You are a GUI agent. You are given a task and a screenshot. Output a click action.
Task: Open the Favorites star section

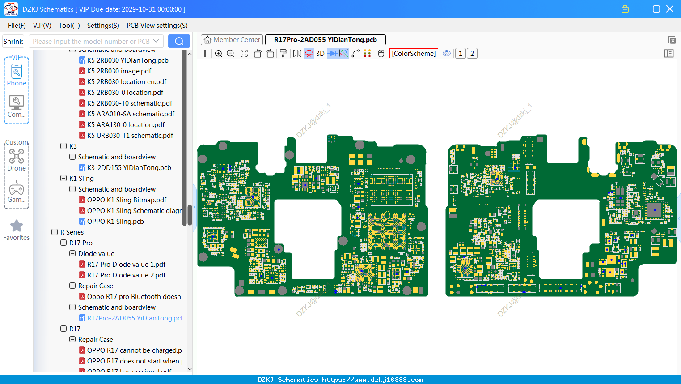point(17,230)
